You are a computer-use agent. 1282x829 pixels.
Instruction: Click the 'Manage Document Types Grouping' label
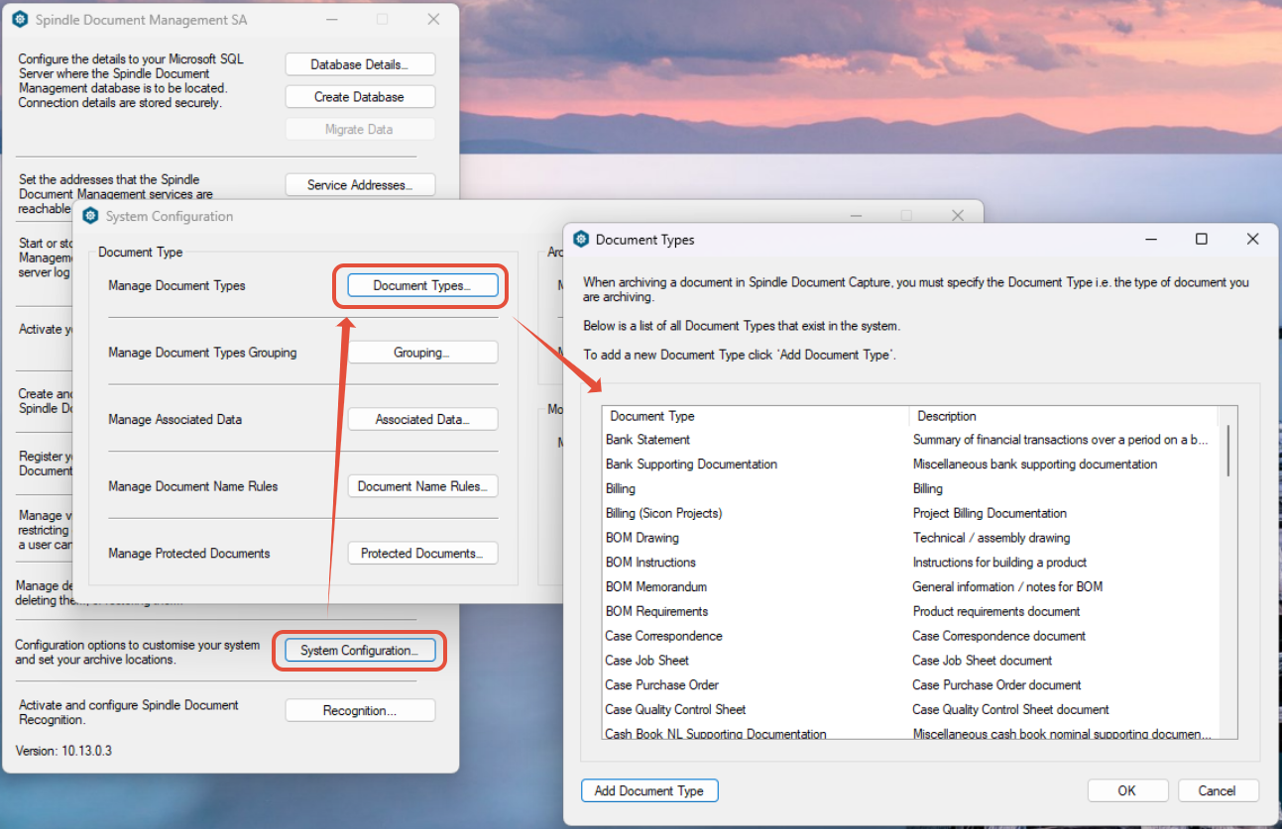coord(202,353)
